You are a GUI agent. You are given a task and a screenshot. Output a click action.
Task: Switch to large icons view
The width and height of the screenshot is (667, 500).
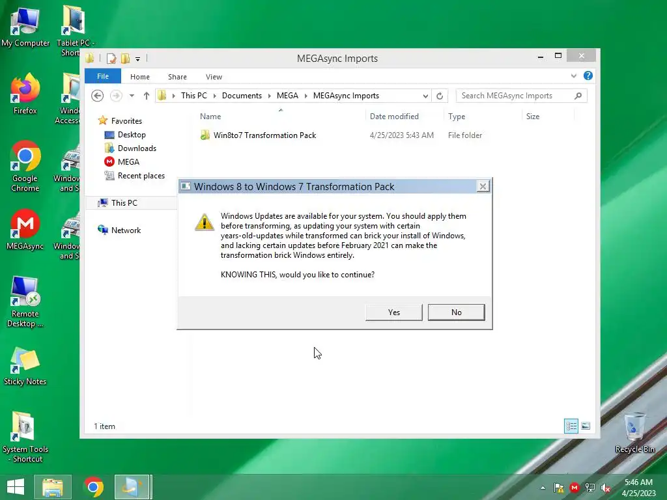tap(586, 426)
